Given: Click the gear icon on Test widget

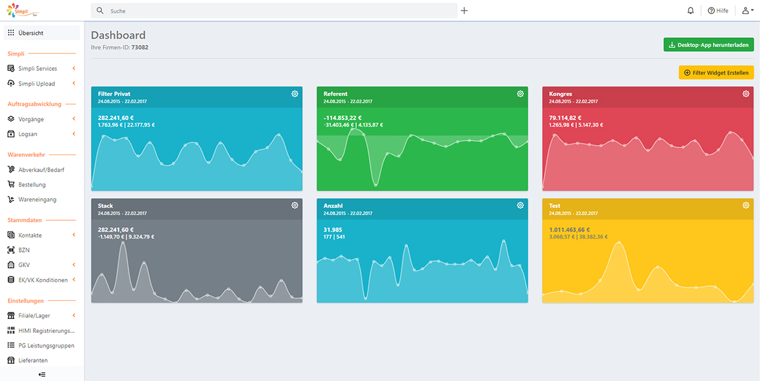Looking at the screenshot, I should click(745, 206).
